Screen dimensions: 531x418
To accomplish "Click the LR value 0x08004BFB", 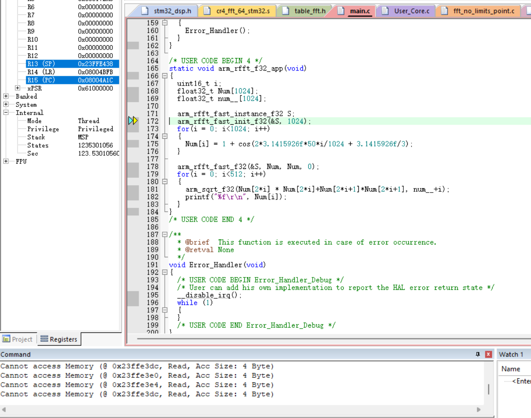I will (x=95, y=72).
